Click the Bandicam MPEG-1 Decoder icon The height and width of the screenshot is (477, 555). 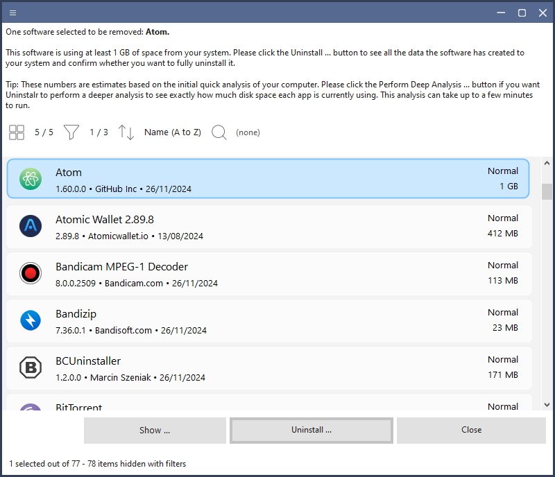[31, 273]
